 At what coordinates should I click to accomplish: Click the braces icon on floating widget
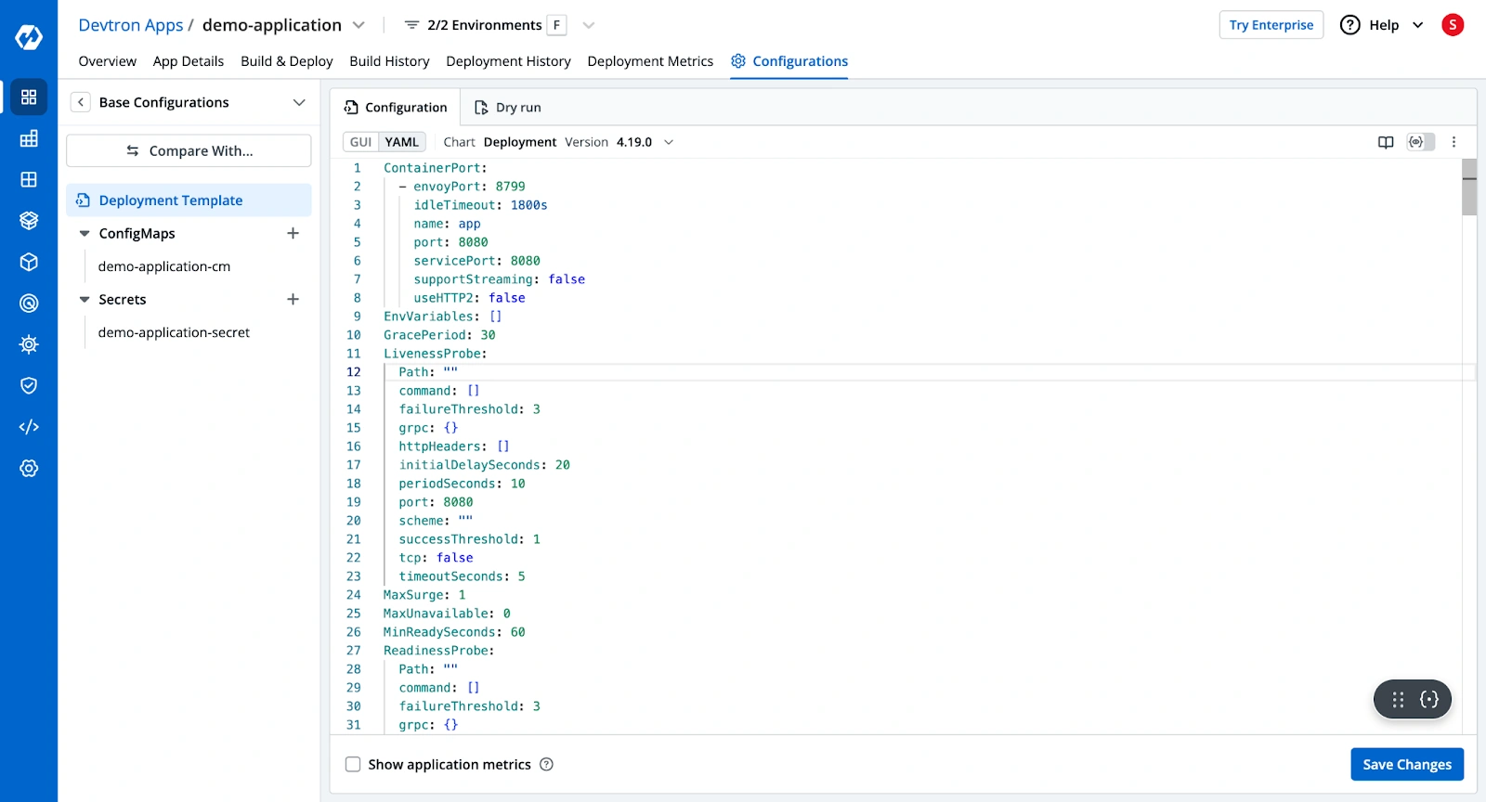[1429, 700]
